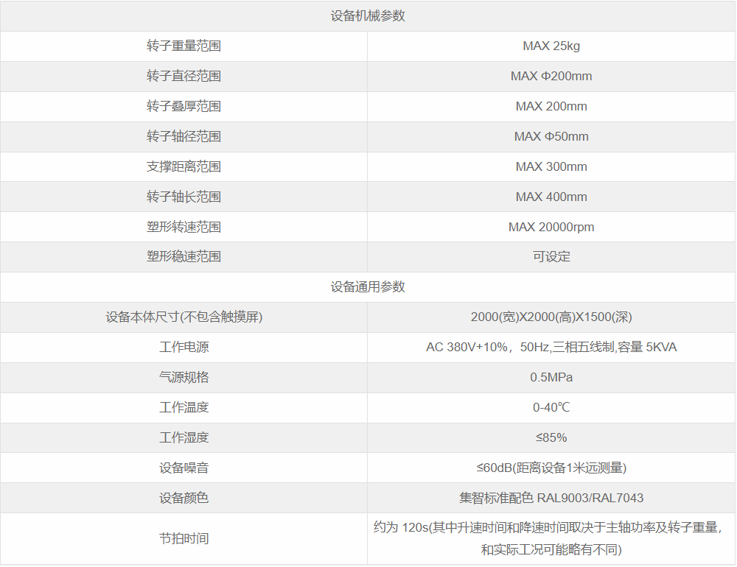Click the 设备机械参数 header row
The height and width of the screenshot is (567, 737).
(368, 15)
